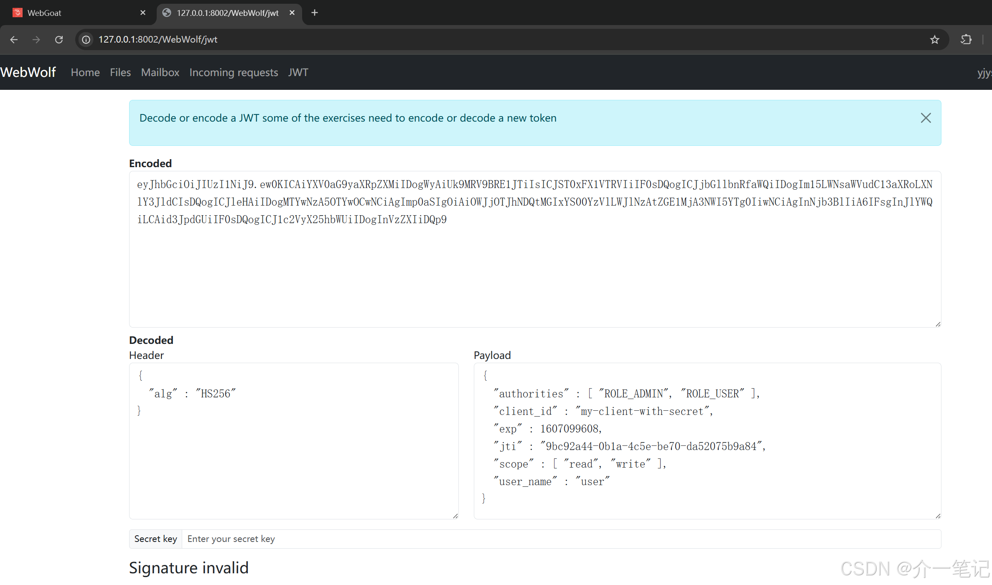
Task: Close the WebGoat browser tab
Action: click(143, 13)
